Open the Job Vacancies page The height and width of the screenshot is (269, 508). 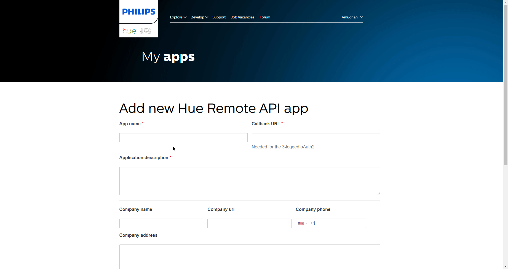point(242,17)
